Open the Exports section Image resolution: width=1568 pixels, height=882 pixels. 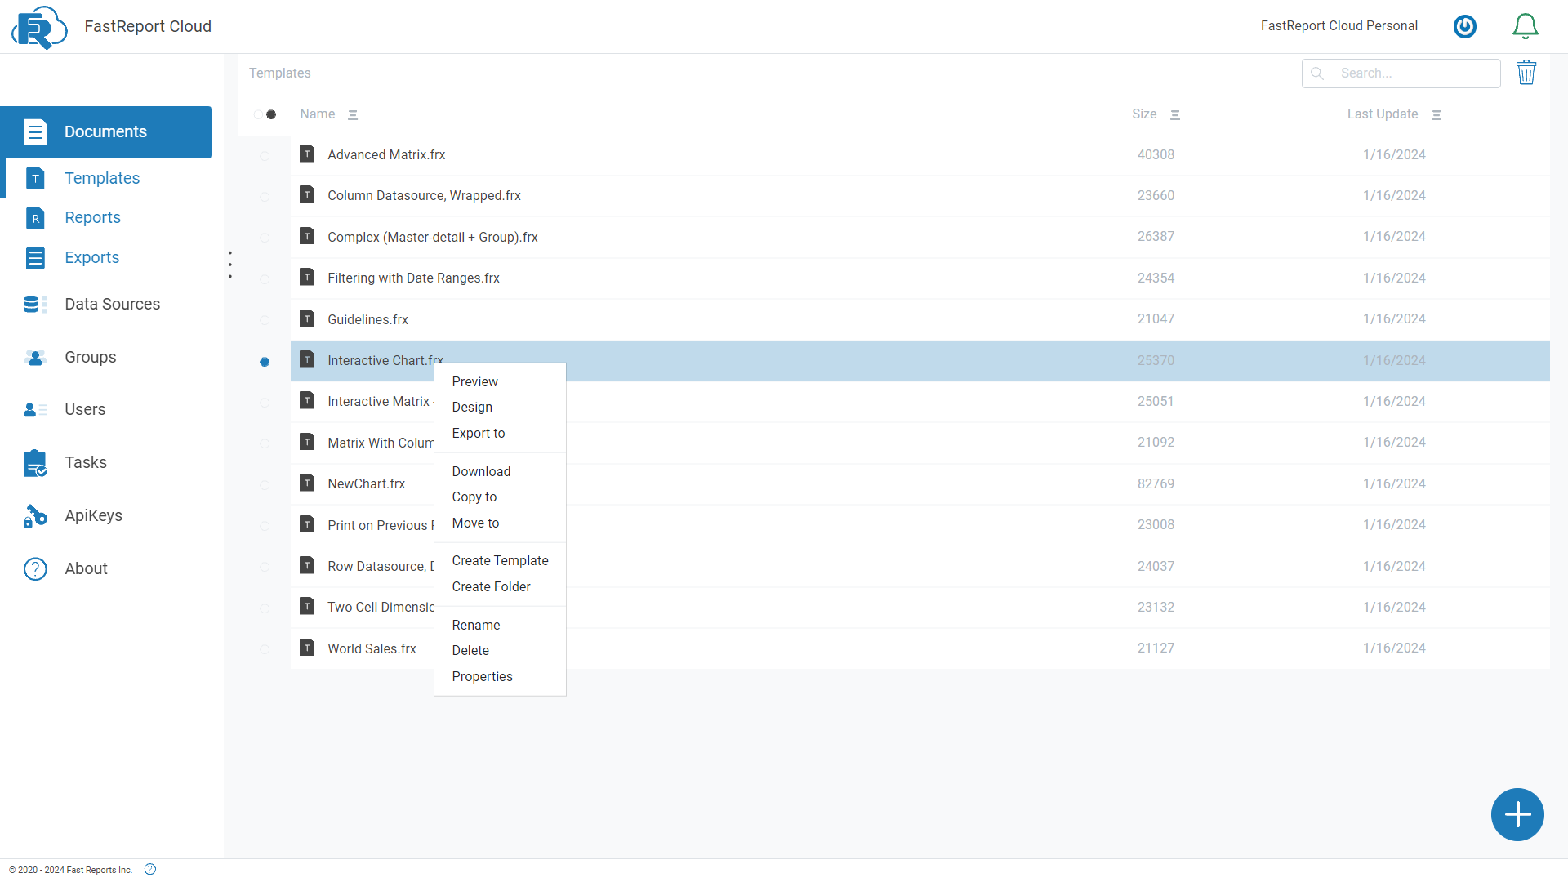pyautogui.click(x=91, y=257)
